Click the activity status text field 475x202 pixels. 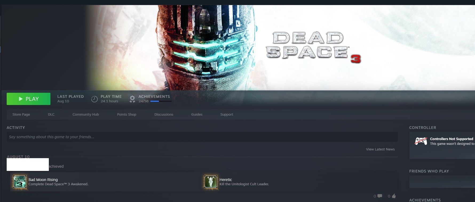point(202,137)
